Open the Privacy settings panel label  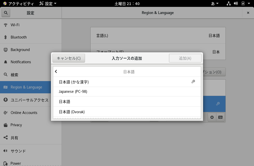(16, 125)
